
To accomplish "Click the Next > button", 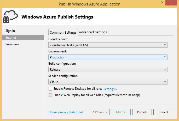I will pos(120,112).
